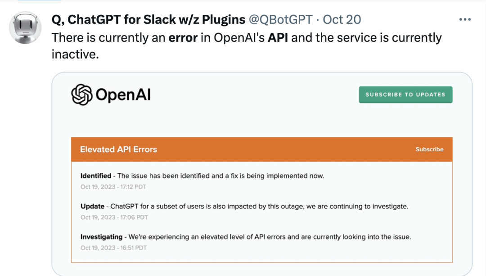Viewport: 486px width, 276px height.
Task: Open the Oct 20 tweet timestamp
Action: [342, 19]
